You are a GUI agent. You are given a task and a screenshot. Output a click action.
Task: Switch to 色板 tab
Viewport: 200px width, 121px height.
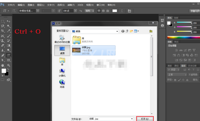coord(176,18)
